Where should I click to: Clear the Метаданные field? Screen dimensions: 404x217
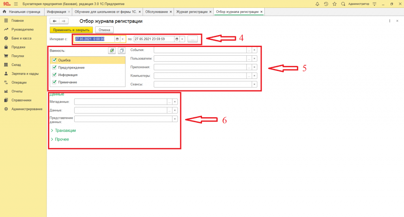175,102
